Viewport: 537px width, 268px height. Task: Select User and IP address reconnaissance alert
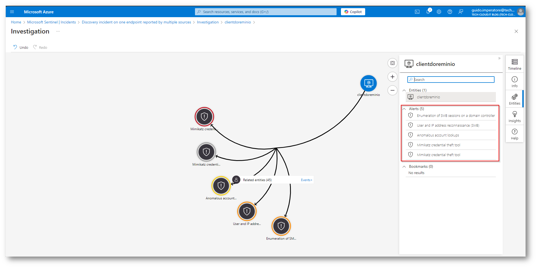coord(451,125)
